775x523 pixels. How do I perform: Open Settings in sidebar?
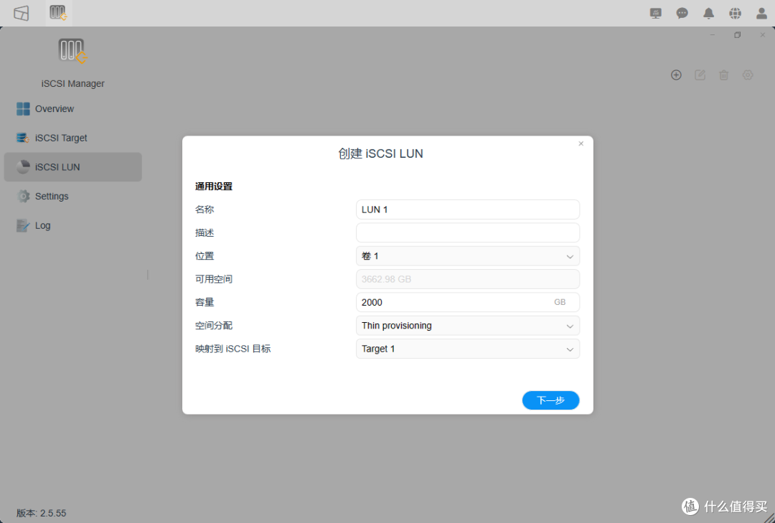(72, 197)
